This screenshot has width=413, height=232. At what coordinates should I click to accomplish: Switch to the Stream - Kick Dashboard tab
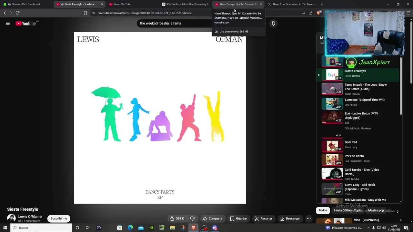click(26, 4)
